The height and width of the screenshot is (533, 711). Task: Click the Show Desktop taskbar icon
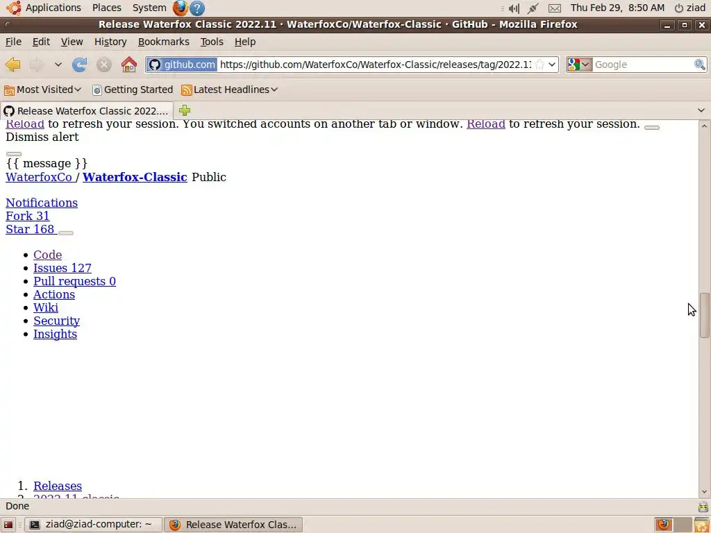[8, 525]
